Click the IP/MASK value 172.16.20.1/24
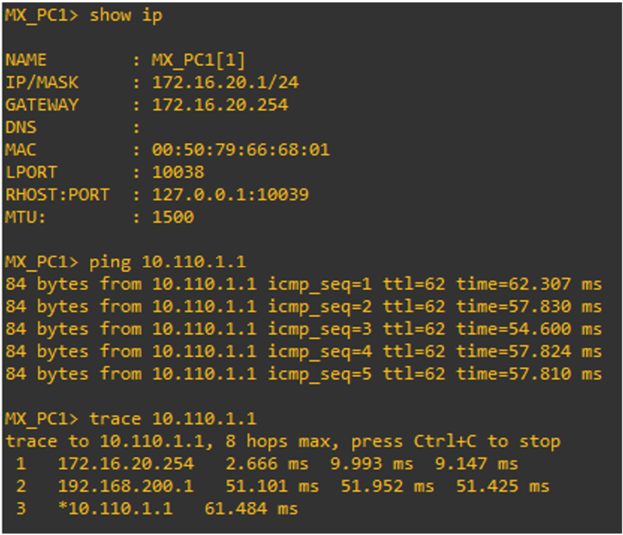Image resolution: width=623 pixels, height=535 pixels. click(x=225, y=82)
